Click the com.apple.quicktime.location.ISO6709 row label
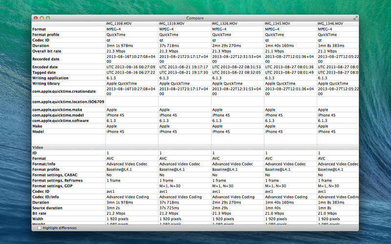 tap(68, 102)
